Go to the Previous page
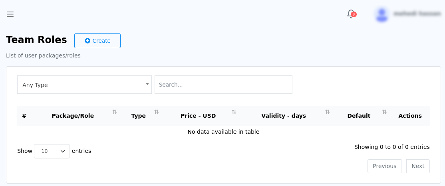The height and width of the screenshot is (186, 445). (384, 166)
